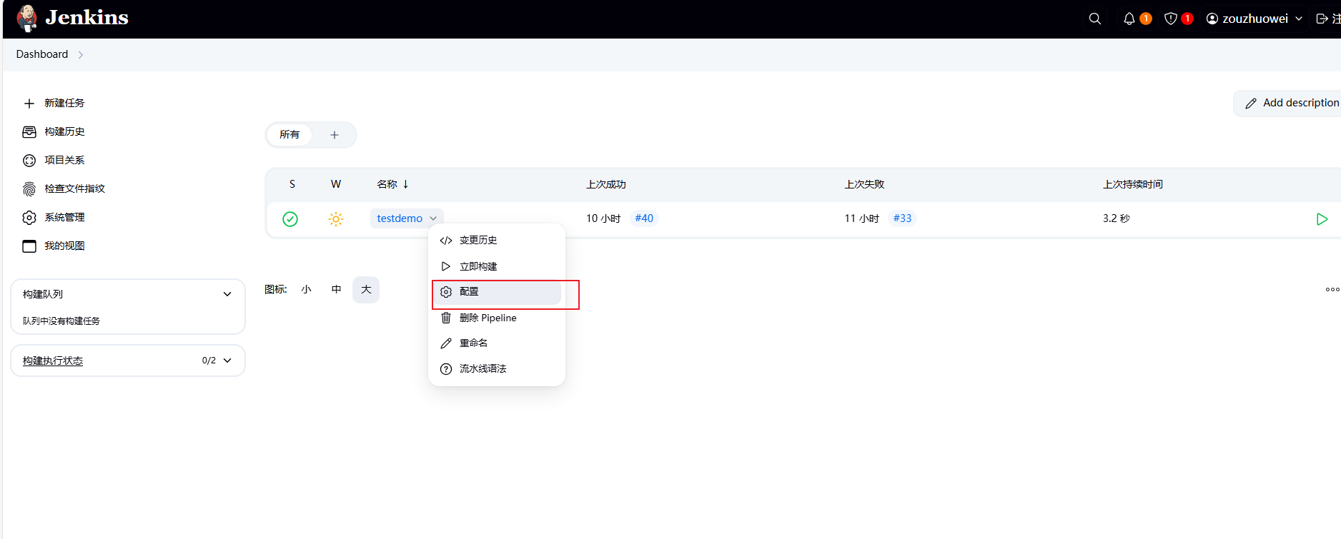Click the green success status icon
1341x539 pixels.
(x=290, y=219)
